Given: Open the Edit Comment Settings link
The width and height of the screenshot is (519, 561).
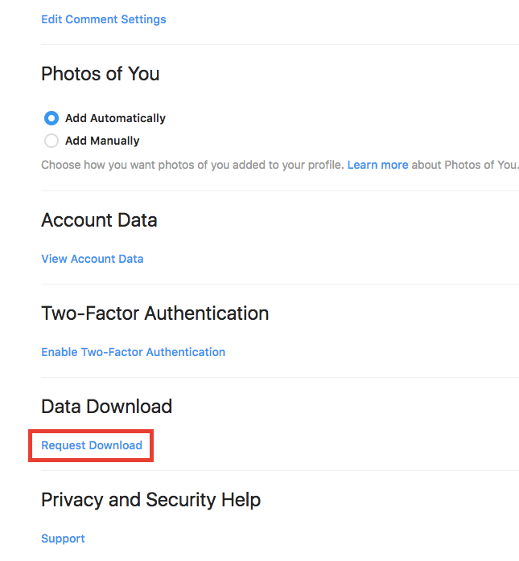Looking at the screenshot, I should click(103, 19).
